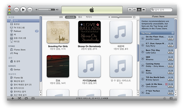
Task: Buy Till the World Ends
Action: (171, 80)
